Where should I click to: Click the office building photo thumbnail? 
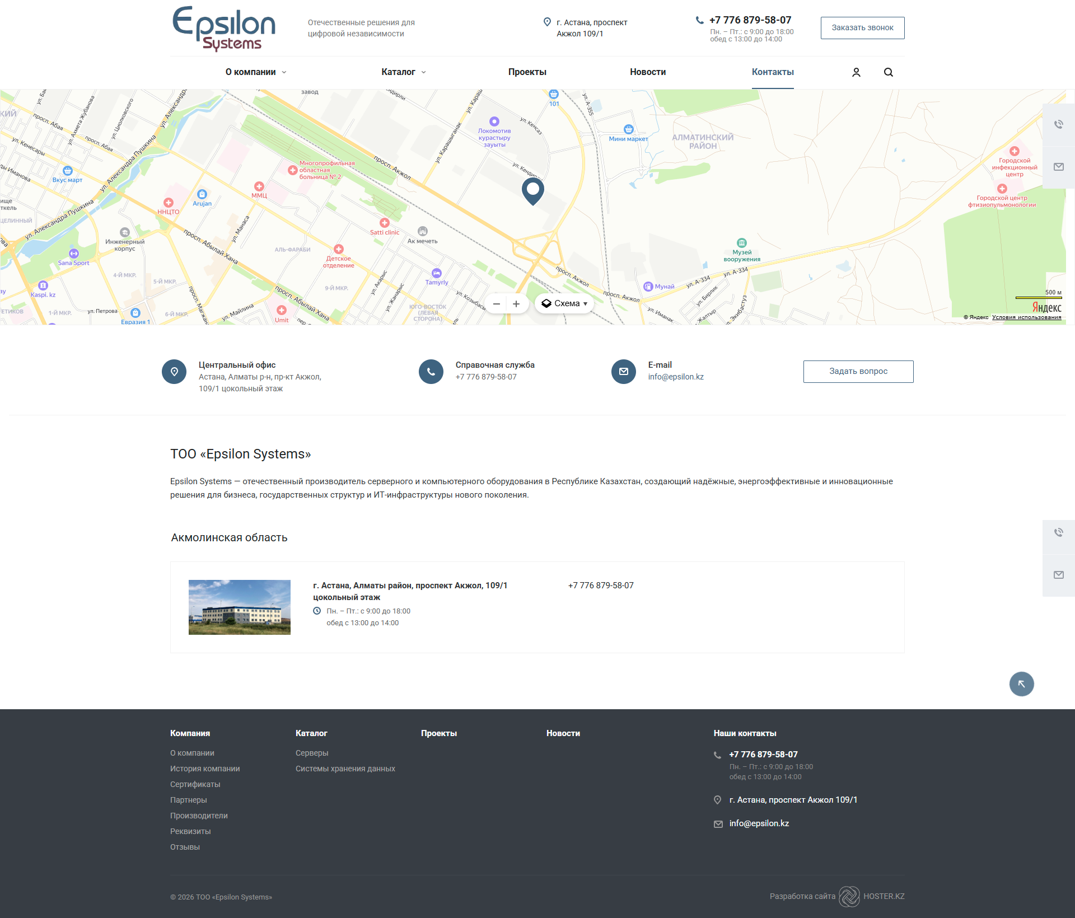pos(240,607)
